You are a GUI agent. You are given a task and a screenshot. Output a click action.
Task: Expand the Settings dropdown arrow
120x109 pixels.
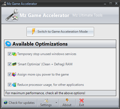[56, 103]
